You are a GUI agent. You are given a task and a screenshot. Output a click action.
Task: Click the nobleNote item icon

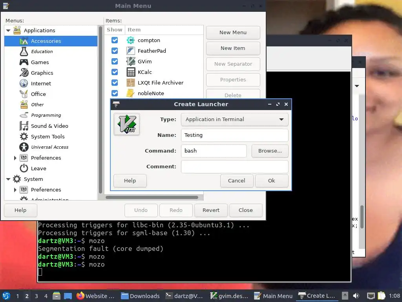click(x=131, y=93)
